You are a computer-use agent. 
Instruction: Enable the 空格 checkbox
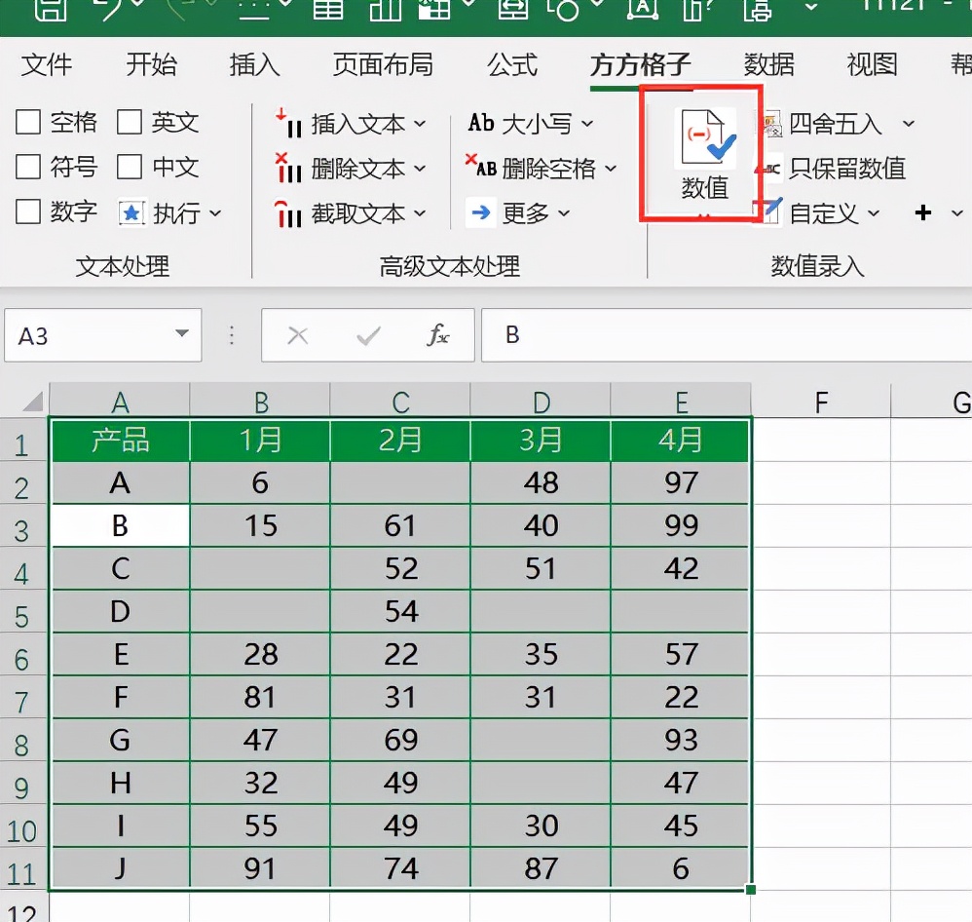tap(28, 124)
